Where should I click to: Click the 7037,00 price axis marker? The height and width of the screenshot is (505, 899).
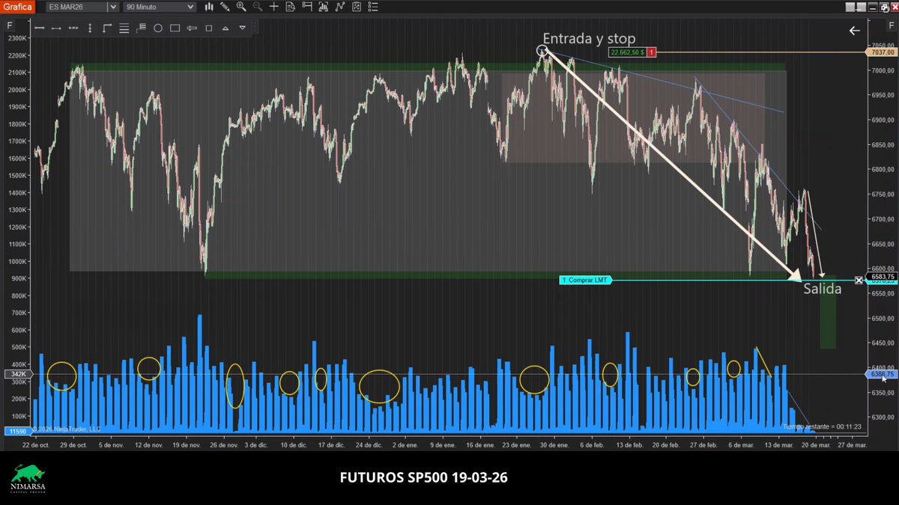[882, 52]
